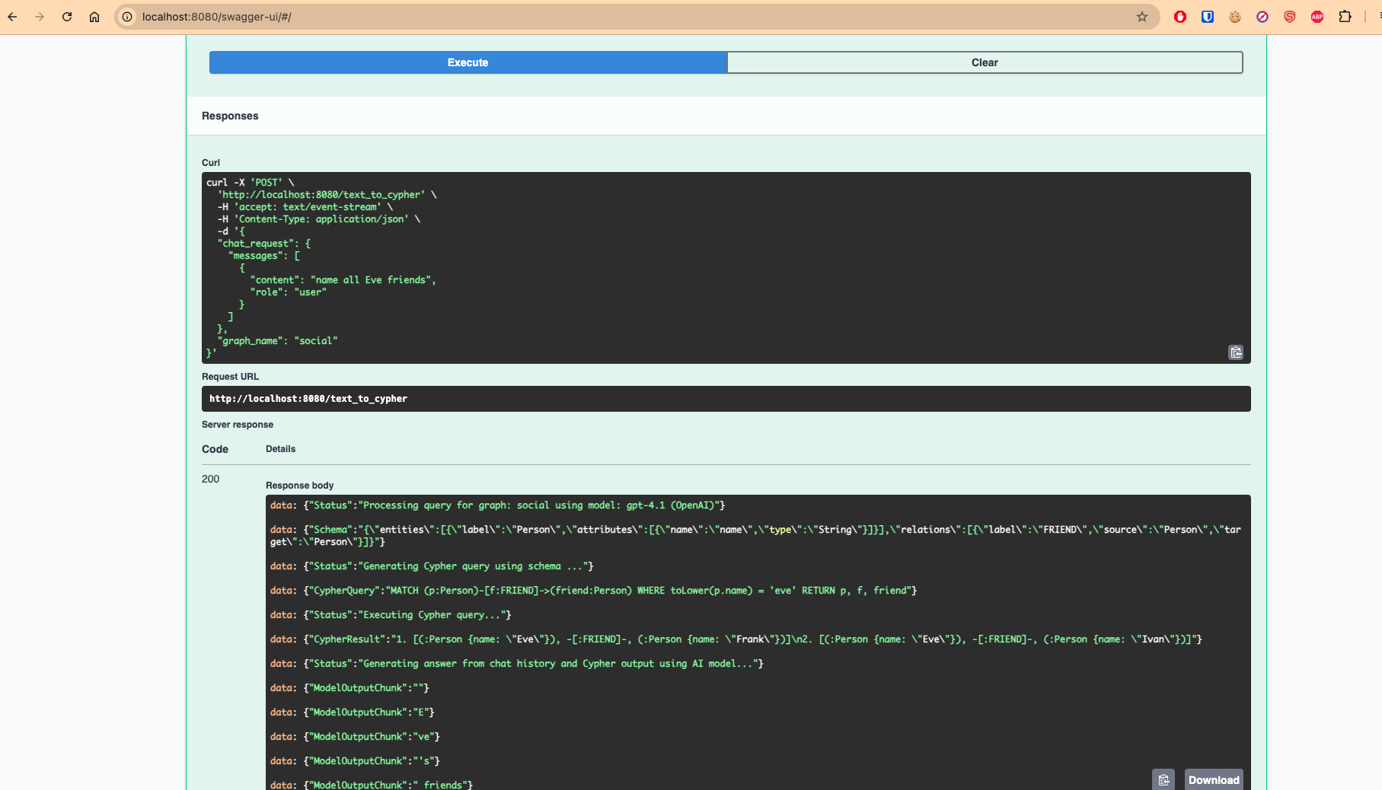Click the accept text/event-stream header line
The image size is (1382, 790).
[x=305, y=207]
